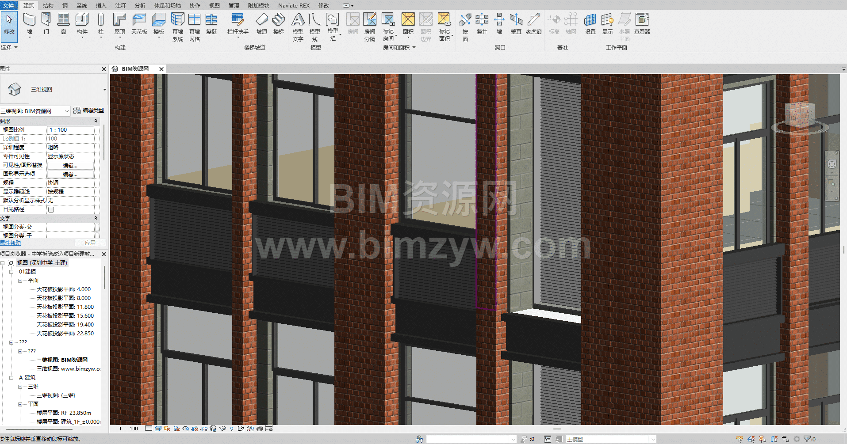Click the Room Separator (房间分隔) tool
The image size is (847, 444).
pos(370,27)
